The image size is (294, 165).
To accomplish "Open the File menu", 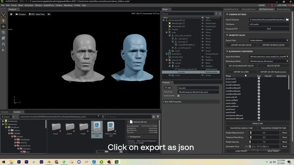I will [3, 5].
